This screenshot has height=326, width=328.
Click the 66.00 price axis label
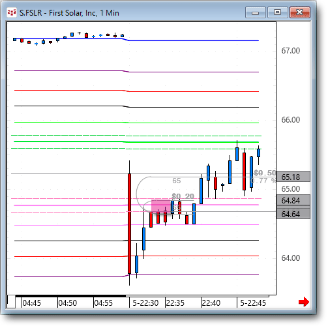pos(291,120)
